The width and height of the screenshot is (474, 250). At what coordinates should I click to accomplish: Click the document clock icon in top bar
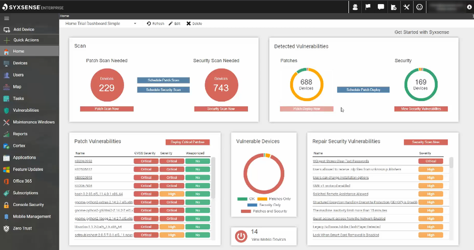point(393,7)
